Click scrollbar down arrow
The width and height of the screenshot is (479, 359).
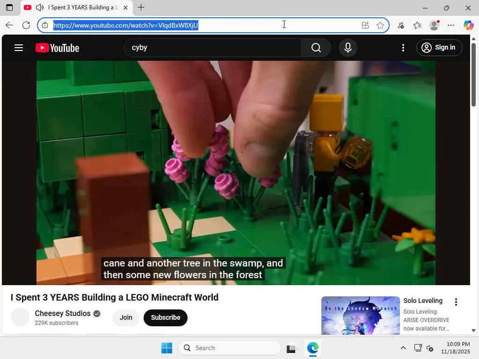click(x=473, y=330)
